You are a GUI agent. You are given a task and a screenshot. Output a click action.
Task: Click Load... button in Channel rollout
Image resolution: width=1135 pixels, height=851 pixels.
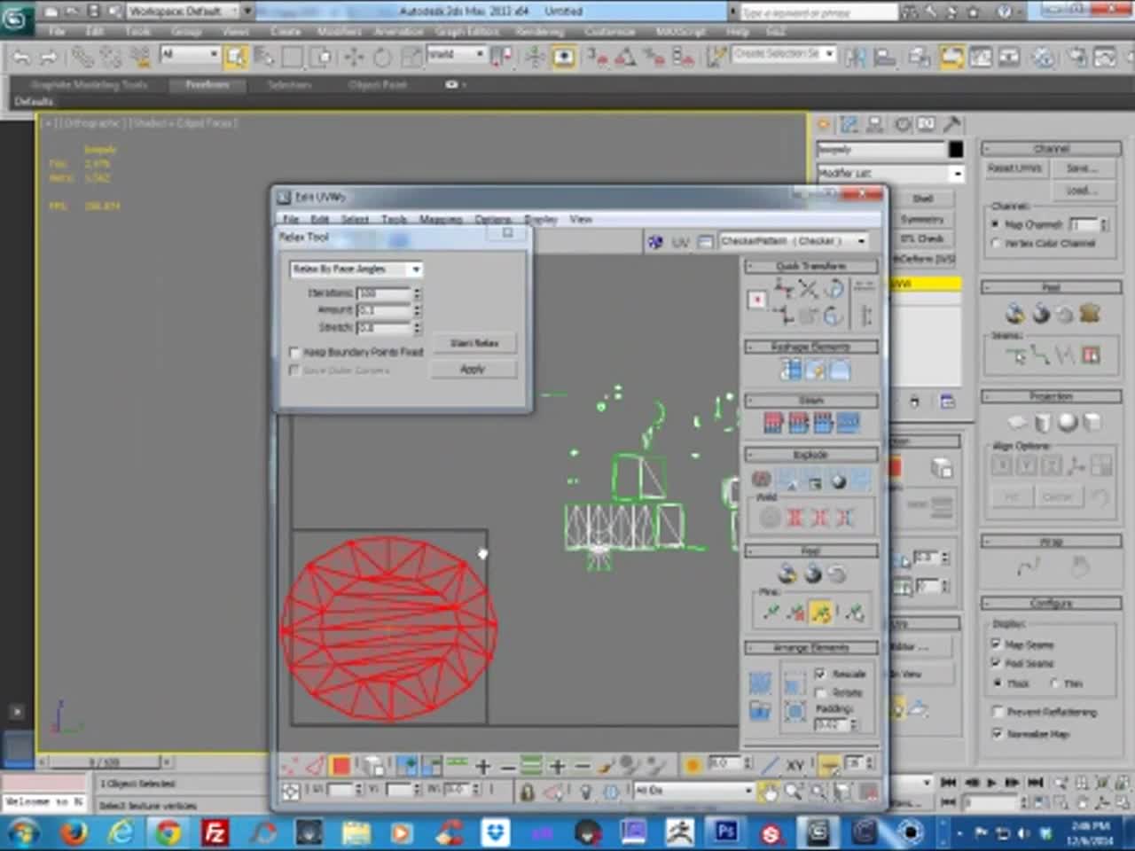1082,191
